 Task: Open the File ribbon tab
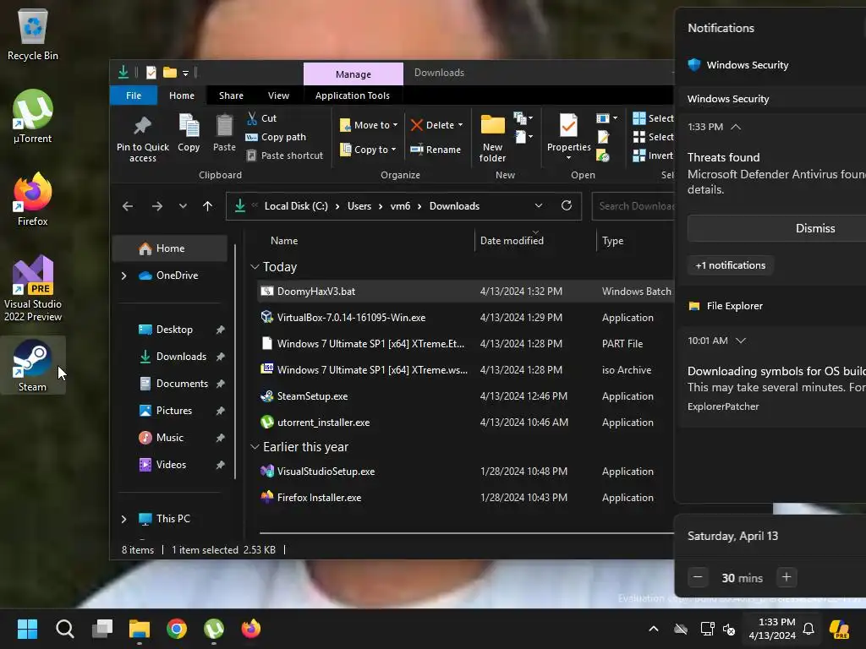coord(134,95)
